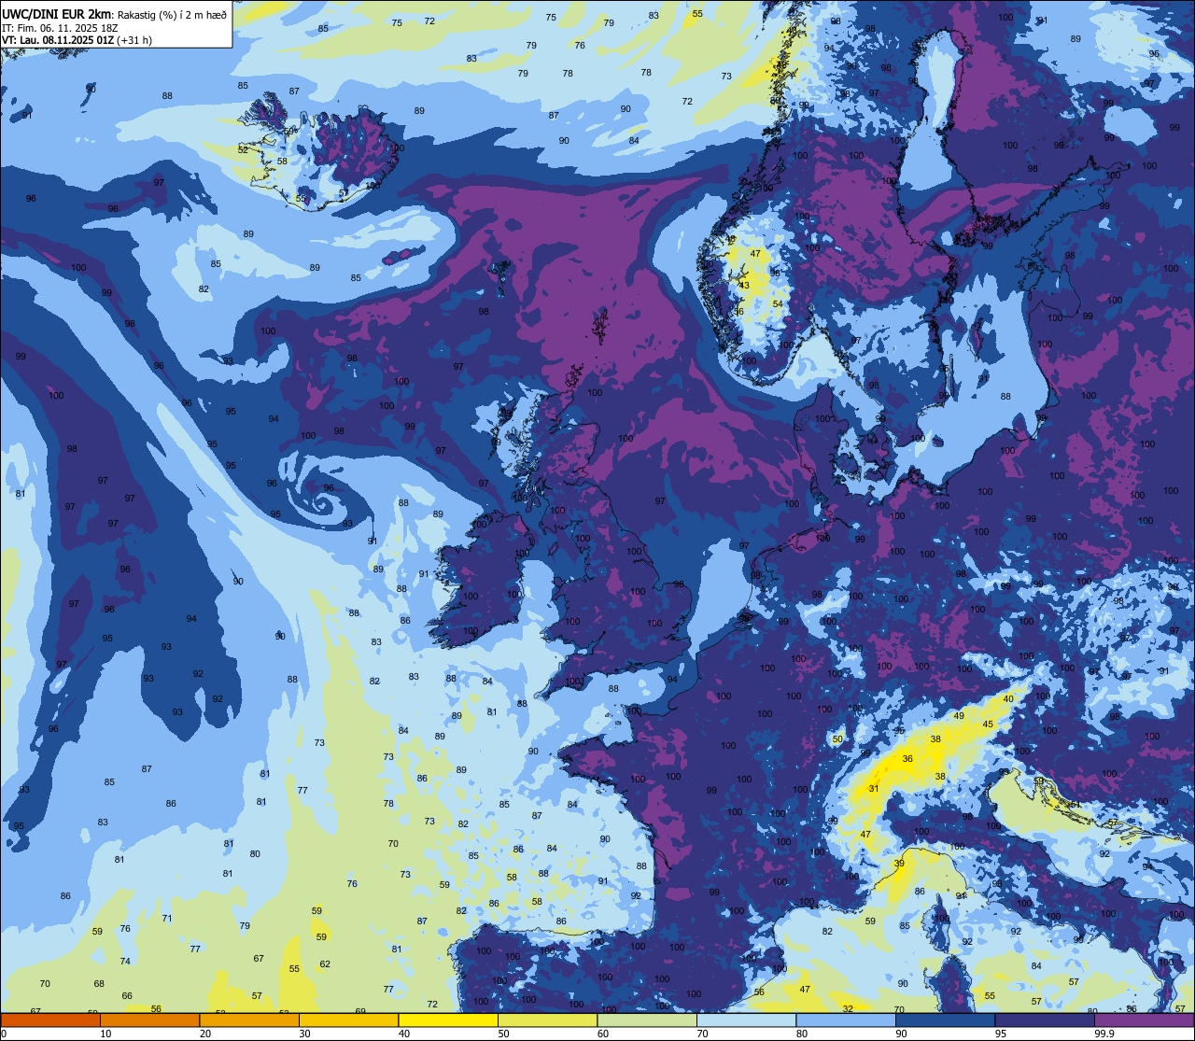
Task: Click the dark orange 0–10 legend segment
Action: coord(50,1020)
